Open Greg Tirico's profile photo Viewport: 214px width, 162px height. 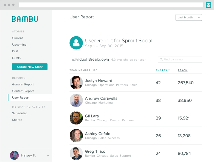(76, 153)
